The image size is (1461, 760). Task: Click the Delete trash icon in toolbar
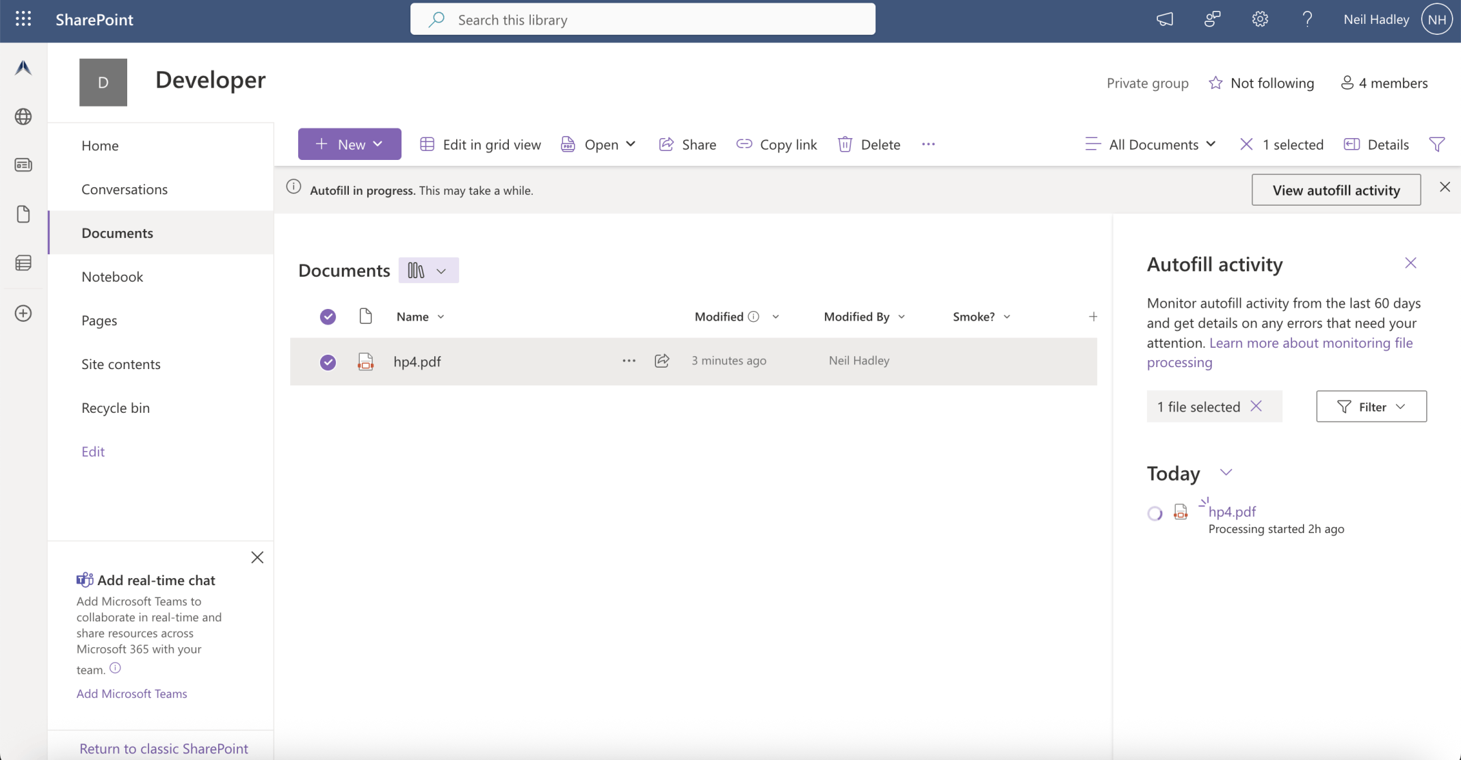[x=845, y=144]
